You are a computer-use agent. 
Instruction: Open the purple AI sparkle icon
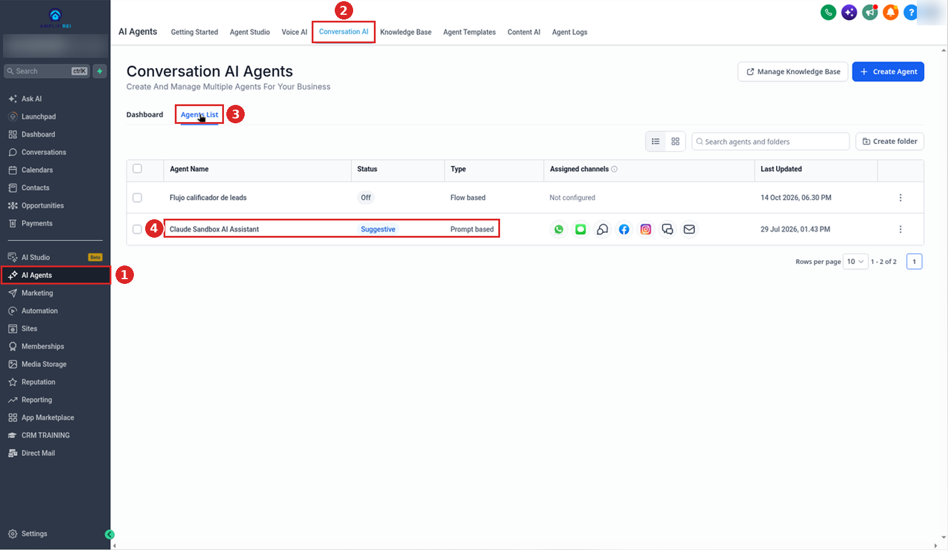tap(849, 12)
